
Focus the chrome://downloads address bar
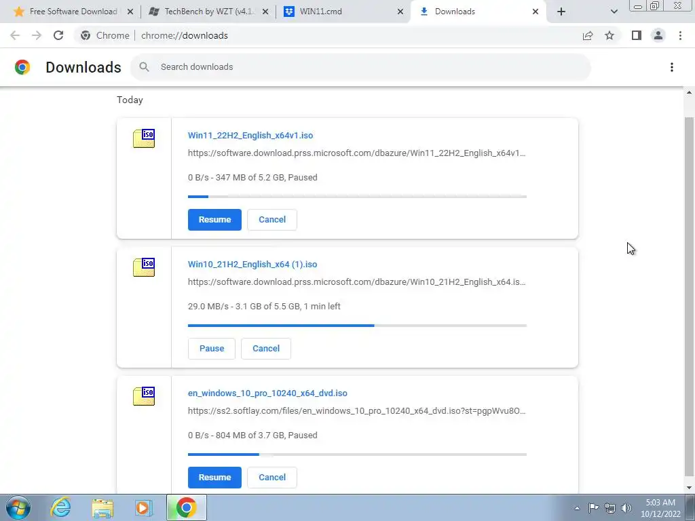184,35
